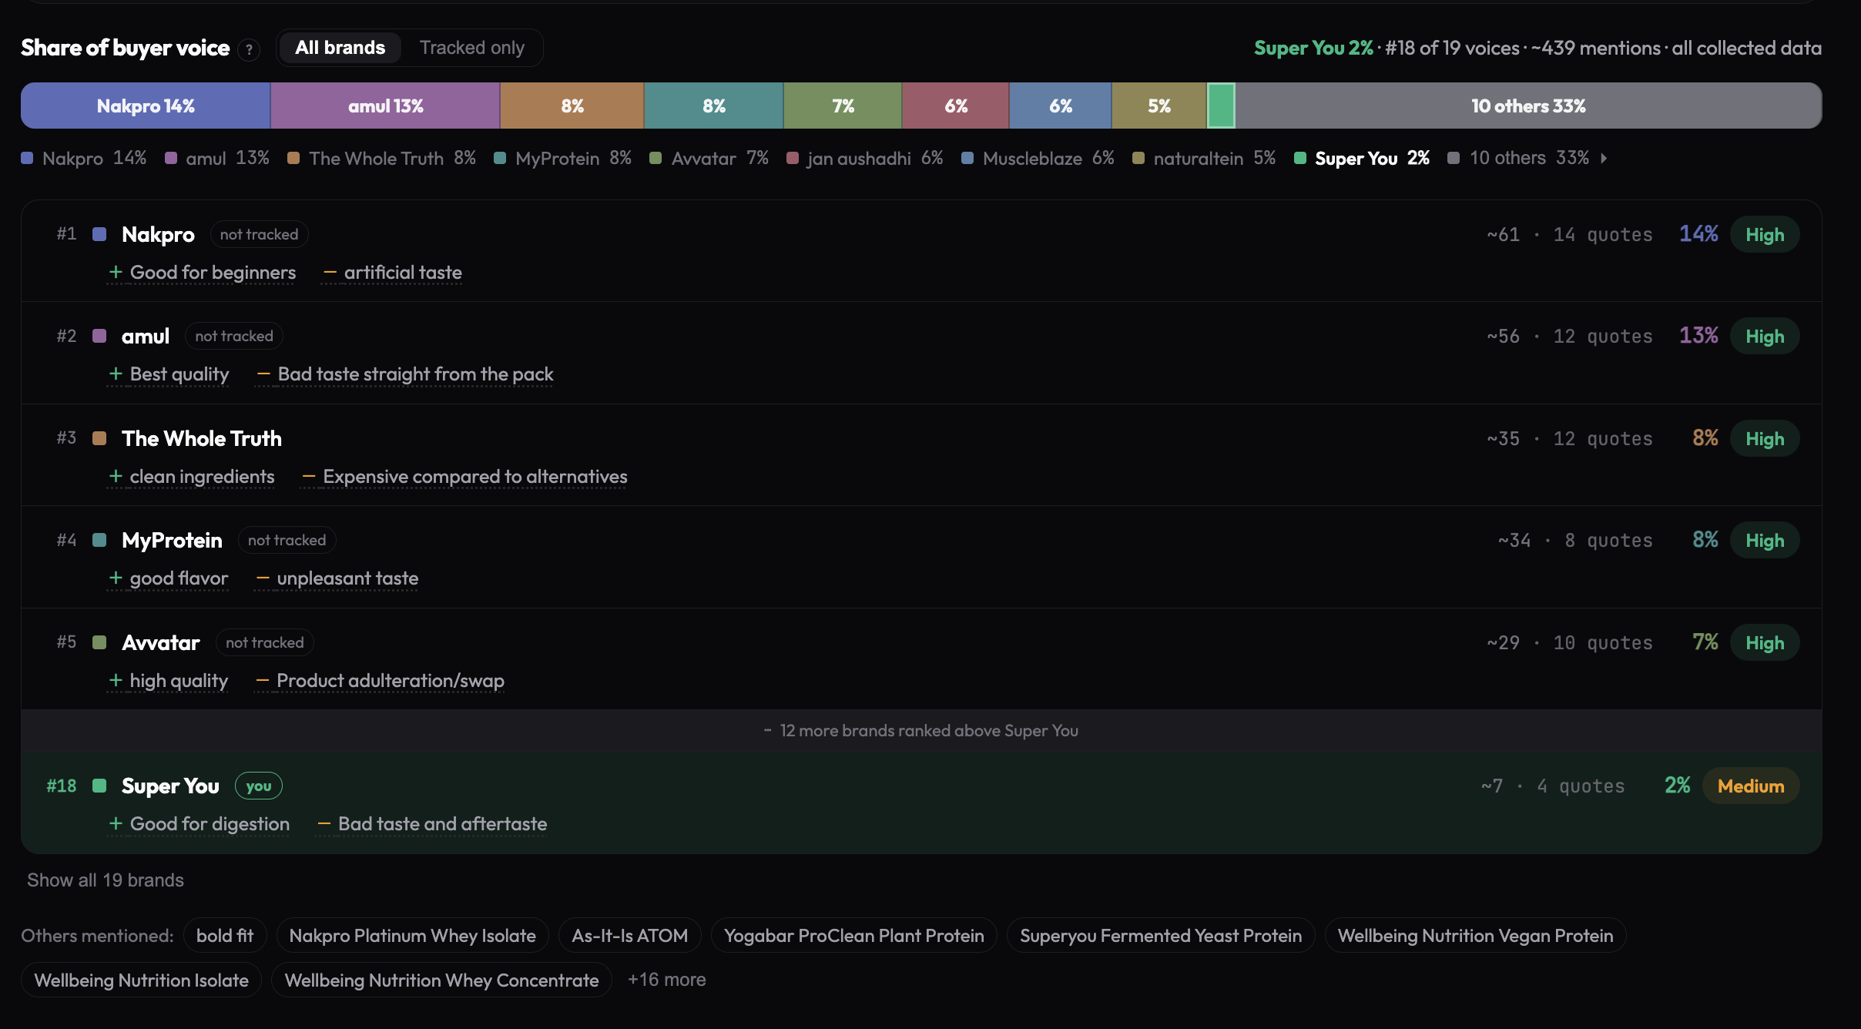This screenshot has width=1861, height=1029.
Task: Select Muscleblaze 6% legend entry
Action: 1038,158
